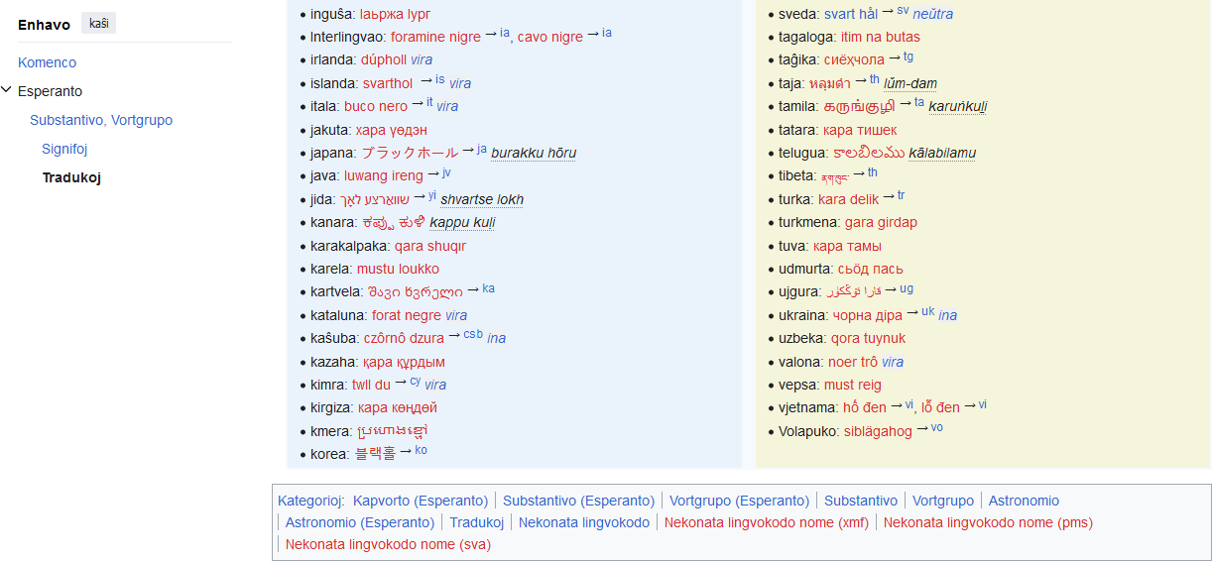Open the Astronomio category link
Image resolution: width=1212 pixels, height=561 pixels.
(1024, 501)
